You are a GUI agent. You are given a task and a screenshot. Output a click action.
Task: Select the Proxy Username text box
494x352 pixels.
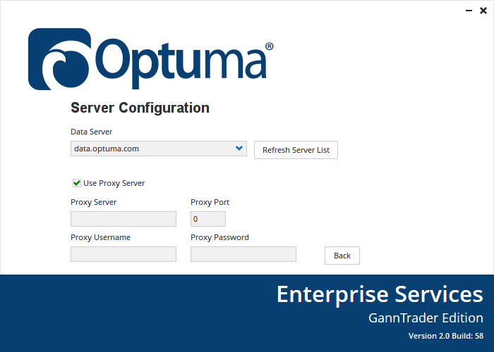coord(123,254)
